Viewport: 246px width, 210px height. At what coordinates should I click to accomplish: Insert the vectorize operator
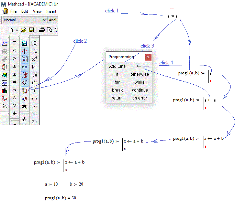tap(34, 75)
